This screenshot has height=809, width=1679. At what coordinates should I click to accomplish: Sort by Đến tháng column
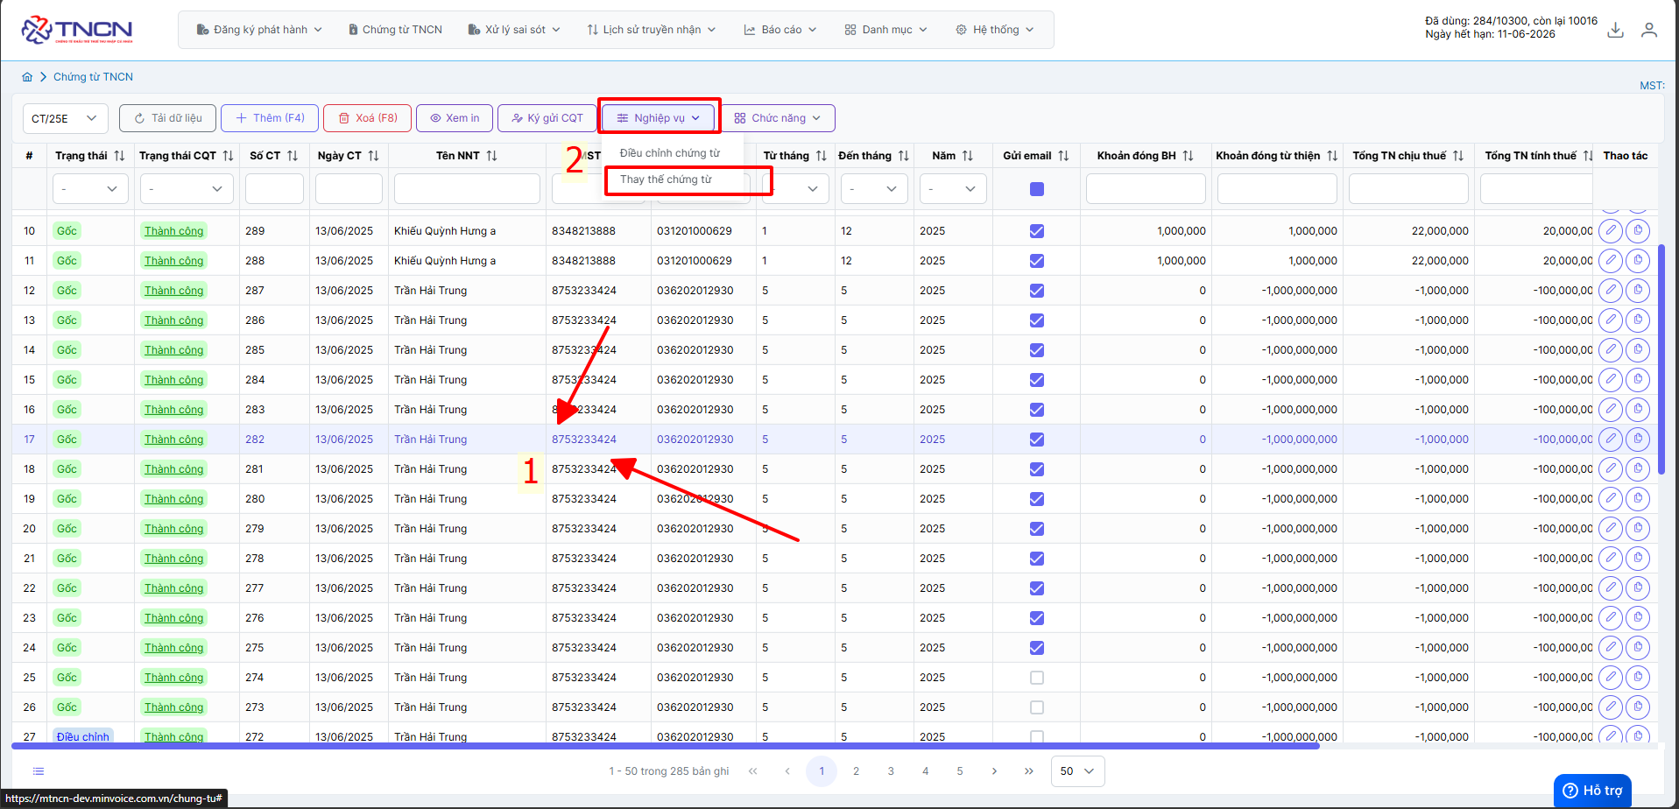click(x=904, y=156)
